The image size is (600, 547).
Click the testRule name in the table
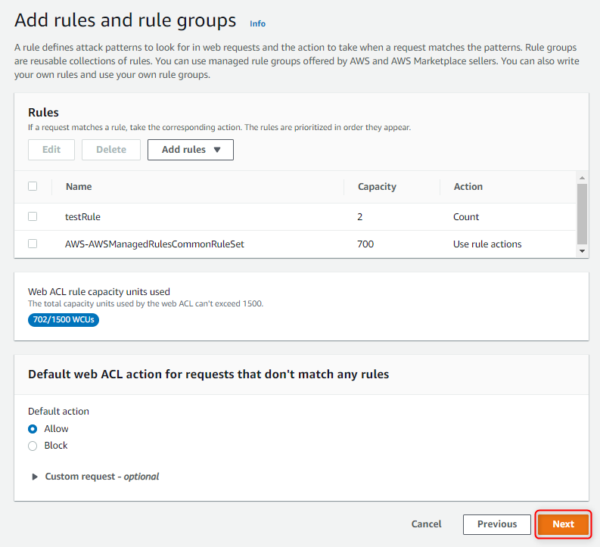83,216
